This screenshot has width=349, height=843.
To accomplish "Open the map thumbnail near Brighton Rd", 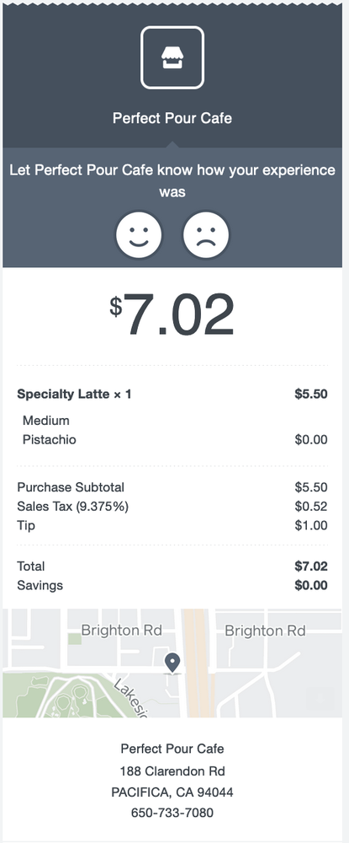I will point(172,663).
